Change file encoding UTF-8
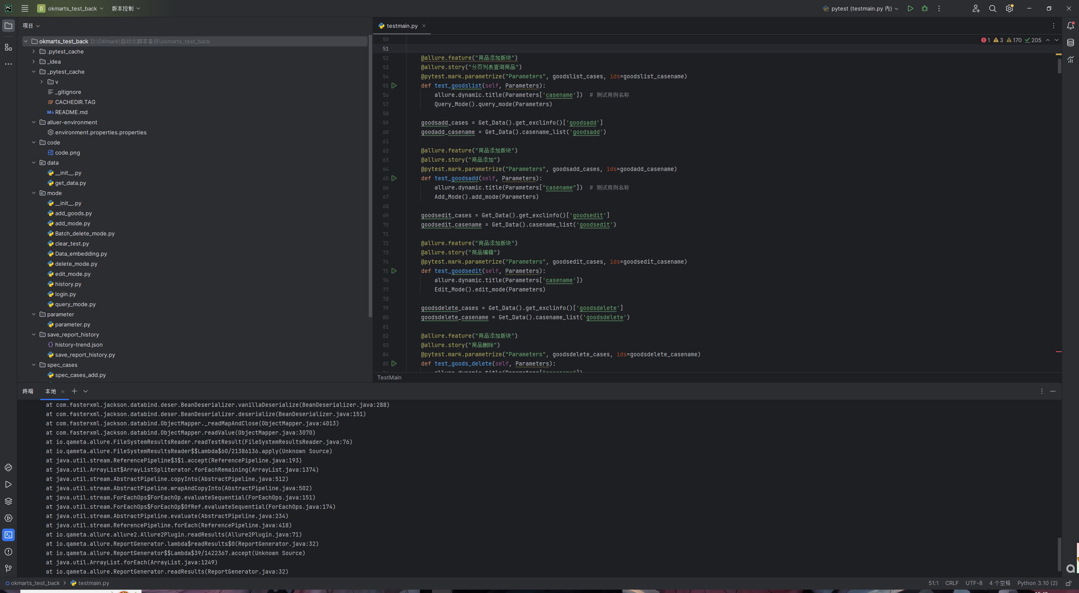The width and height of the screenshot is (1079, 593). pos(974,583)
